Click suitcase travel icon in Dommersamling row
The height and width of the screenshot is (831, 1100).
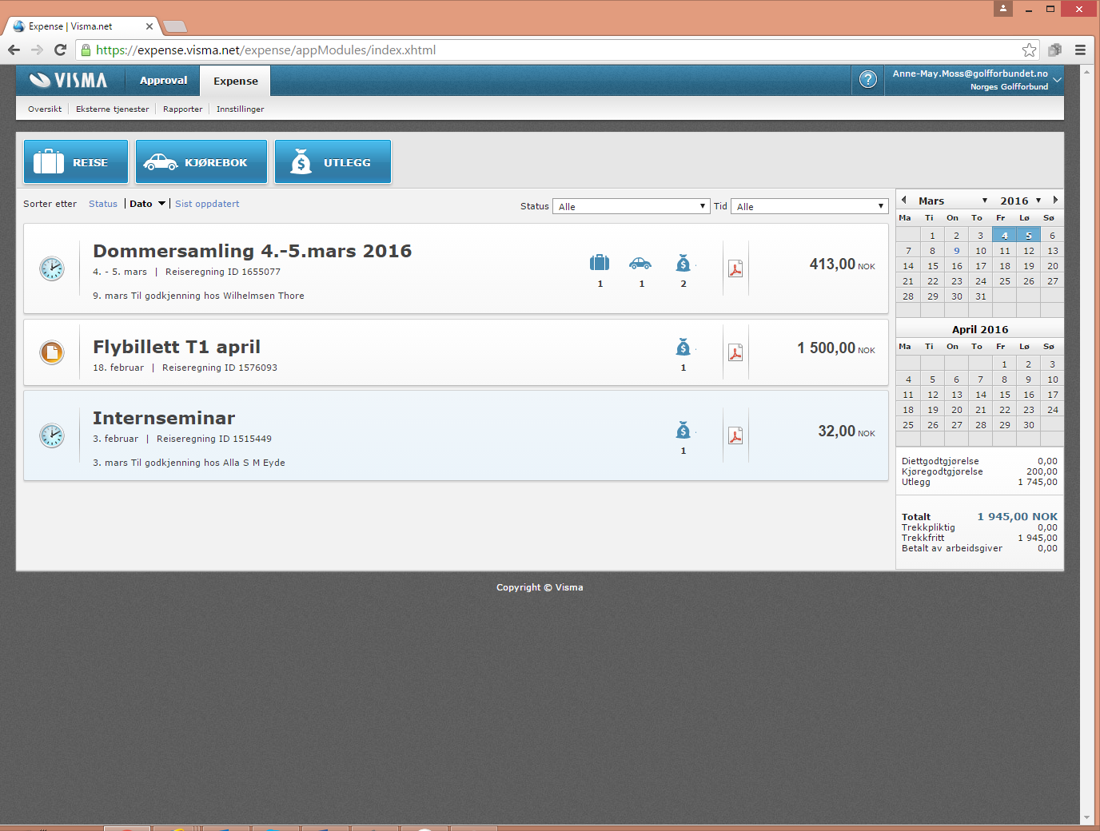[600, 263]
